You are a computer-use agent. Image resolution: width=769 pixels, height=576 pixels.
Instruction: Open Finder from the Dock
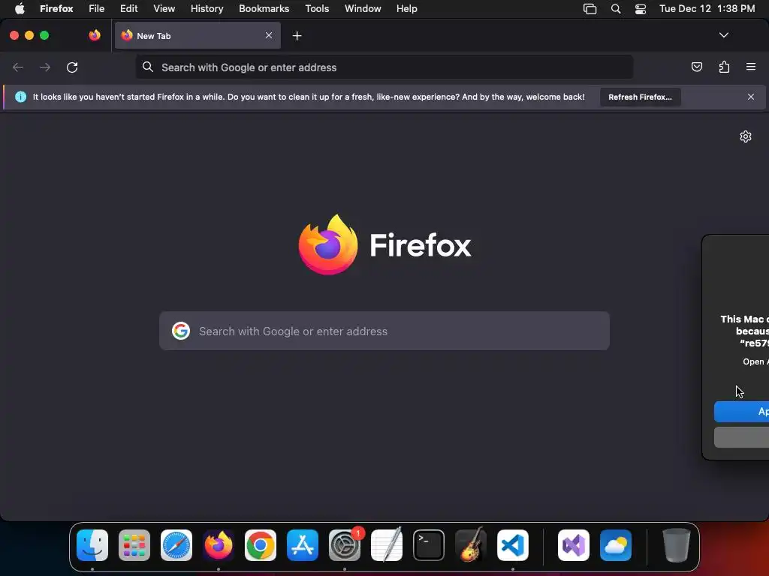(x=92, y=545)
